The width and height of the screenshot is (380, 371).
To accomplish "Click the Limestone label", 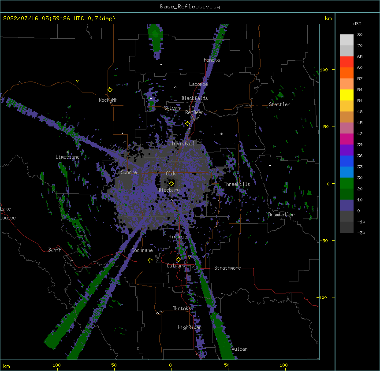I will (x=67, y=157).
